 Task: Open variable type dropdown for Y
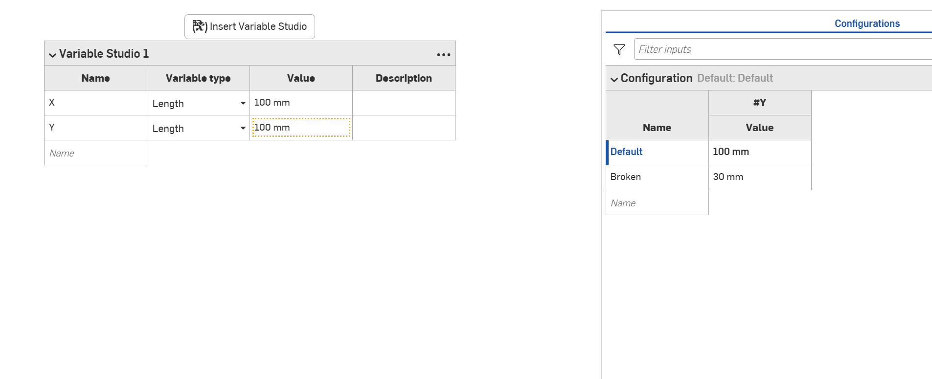point(243,128)
